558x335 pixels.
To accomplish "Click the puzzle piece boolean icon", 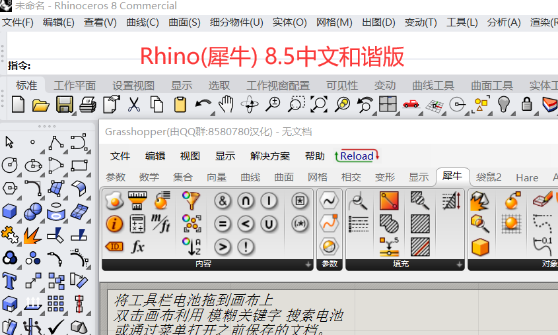I will [10, 235].
